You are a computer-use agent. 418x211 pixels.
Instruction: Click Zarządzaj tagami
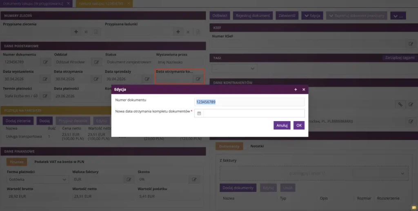point(400,58)
